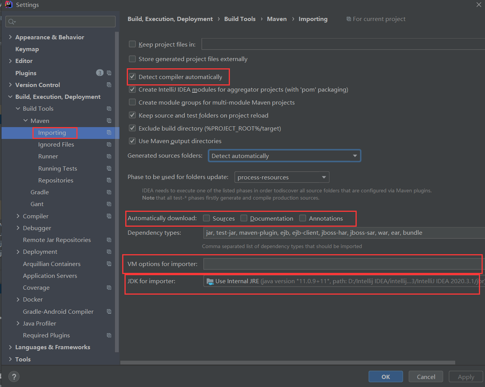Uncheck Exclude build directory option
The image size is (485, 387).
pyautogui.click(x=132, y=128)
